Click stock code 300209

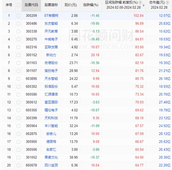pyautogui.click(x=31, y=16)
